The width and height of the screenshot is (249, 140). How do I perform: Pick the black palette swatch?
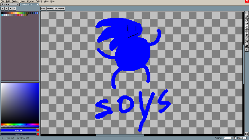coord(2,13)
